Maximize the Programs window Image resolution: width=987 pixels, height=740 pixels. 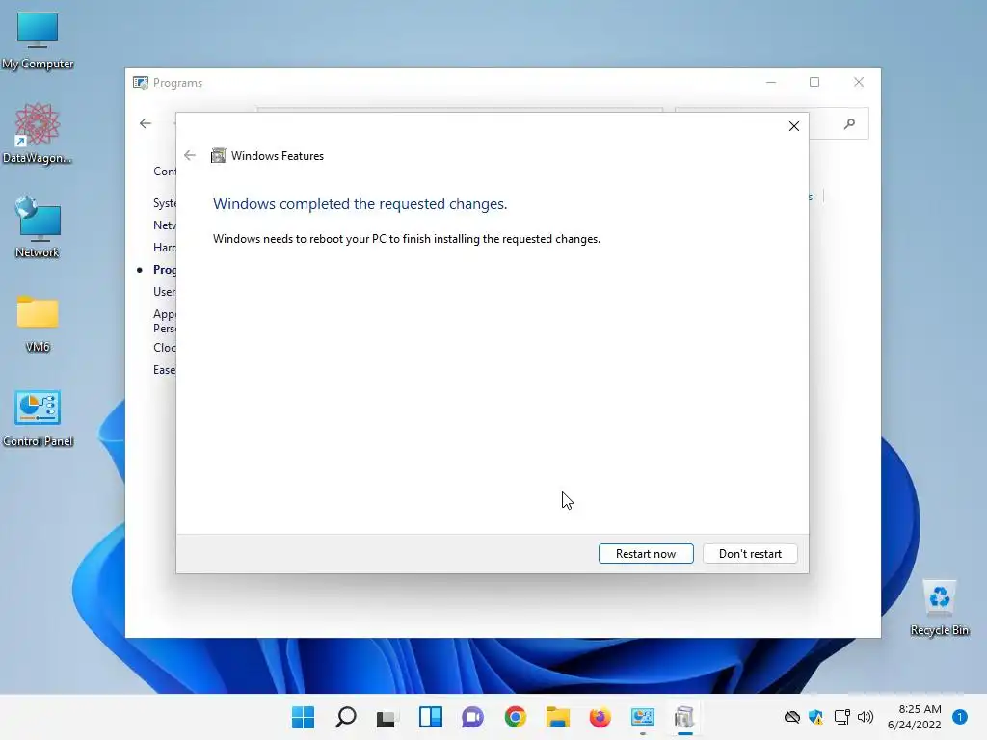(814, 83)
